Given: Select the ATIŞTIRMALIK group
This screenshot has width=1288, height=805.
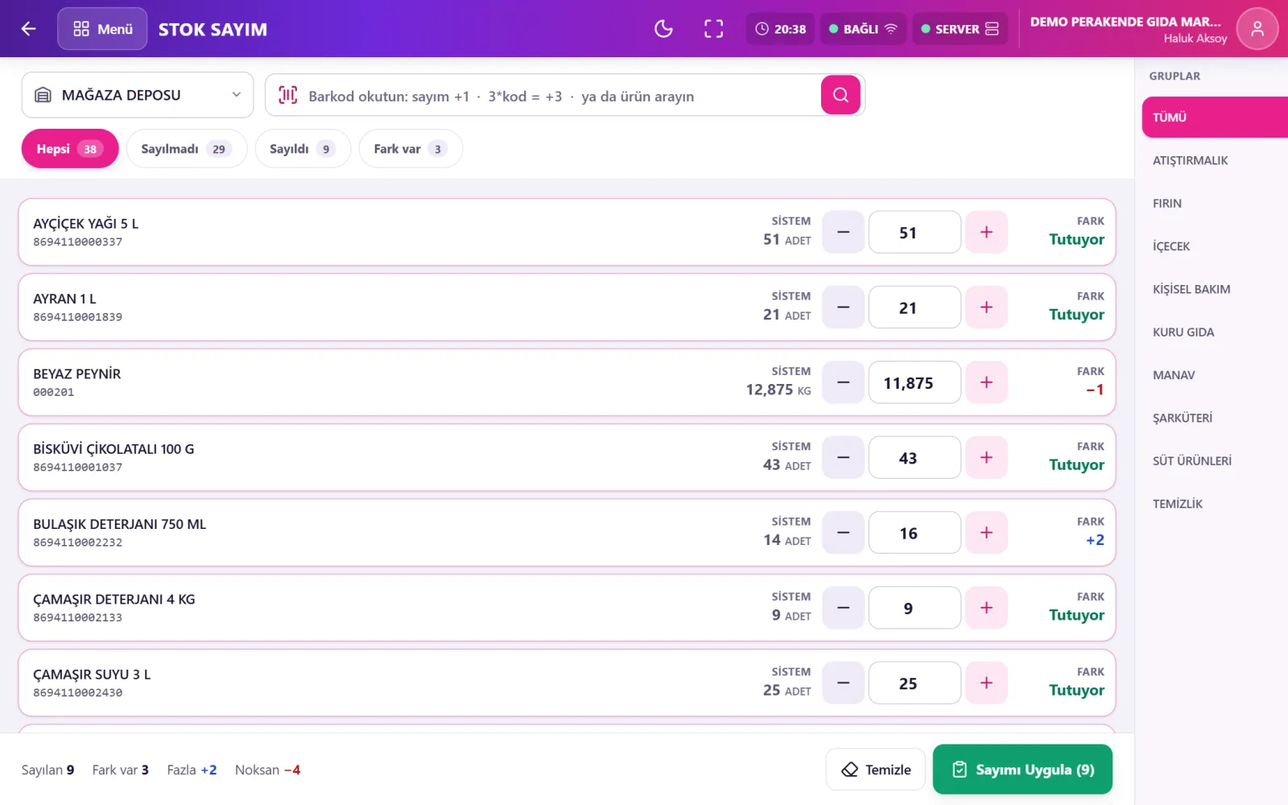Looking at the screenshot, I should click(1215, 160).
